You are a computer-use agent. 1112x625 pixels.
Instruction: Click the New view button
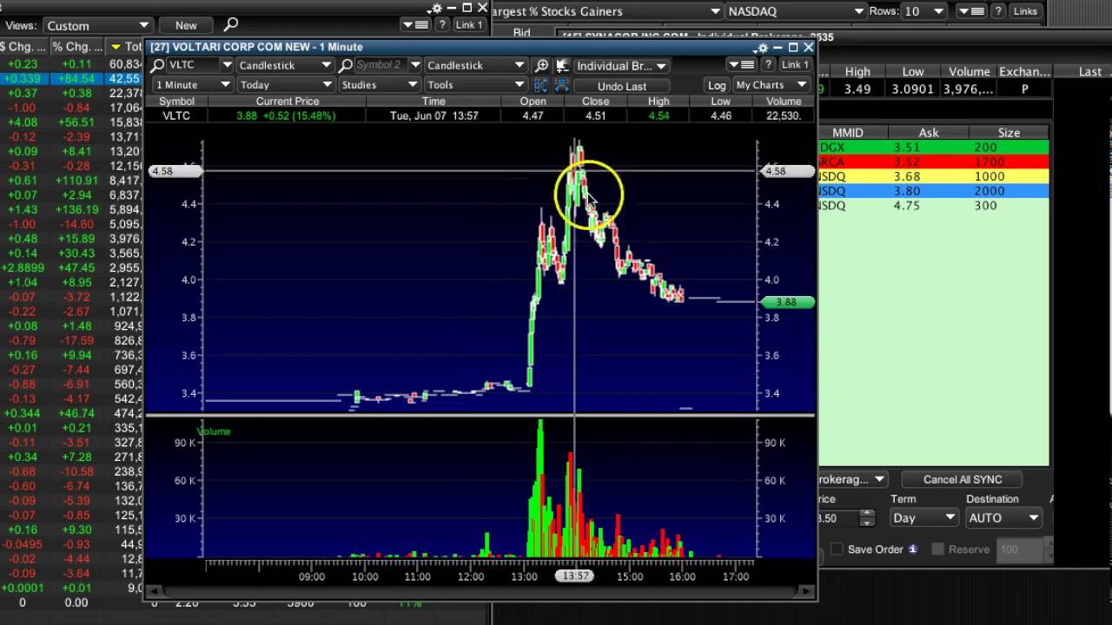(186, 25)
